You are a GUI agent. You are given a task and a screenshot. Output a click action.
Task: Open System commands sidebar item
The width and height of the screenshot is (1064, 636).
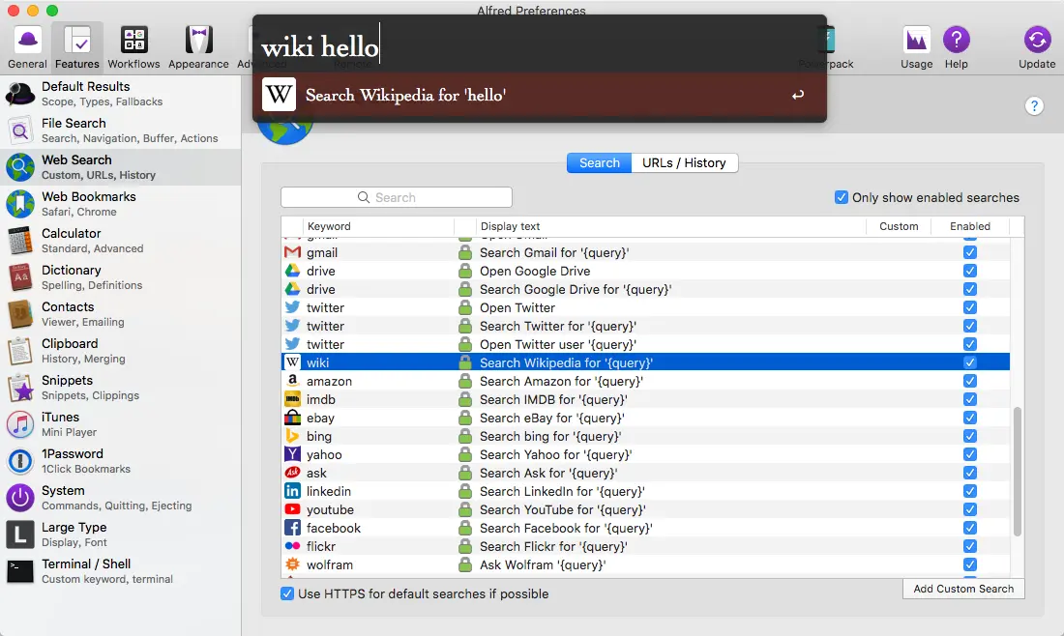(120, 497)
